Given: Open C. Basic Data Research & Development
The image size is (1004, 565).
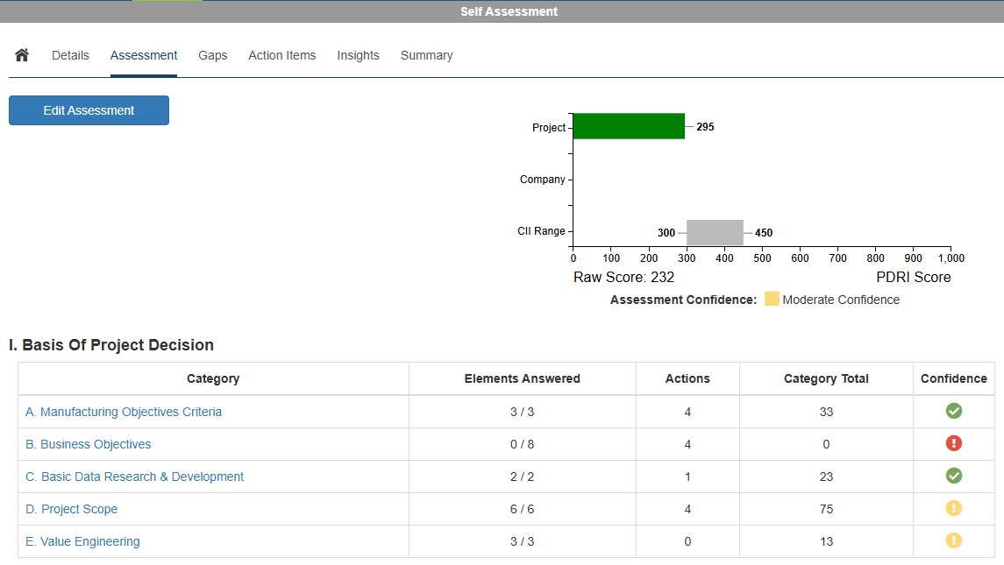Looking at the screenshot, I should (134, 477).
